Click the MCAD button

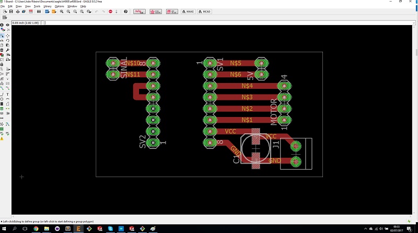pos(204,11)
